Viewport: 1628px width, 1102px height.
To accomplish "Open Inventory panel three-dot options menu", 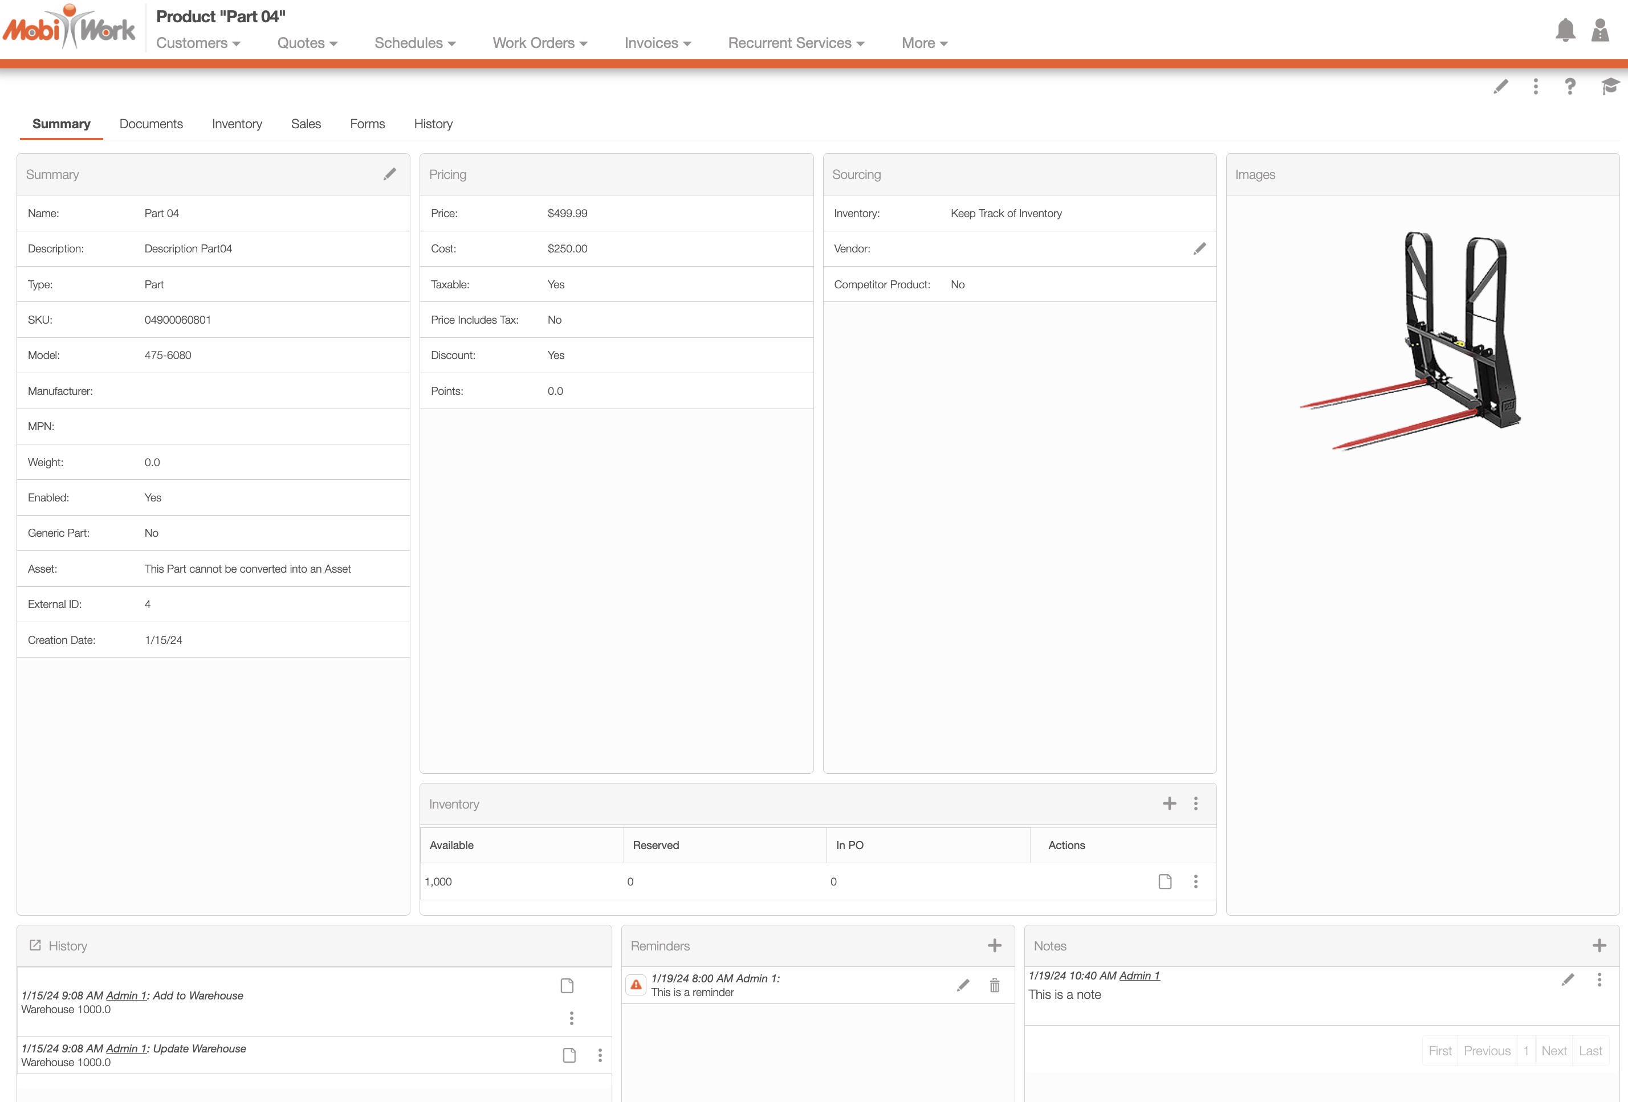I will click(x=1196, y=804).
